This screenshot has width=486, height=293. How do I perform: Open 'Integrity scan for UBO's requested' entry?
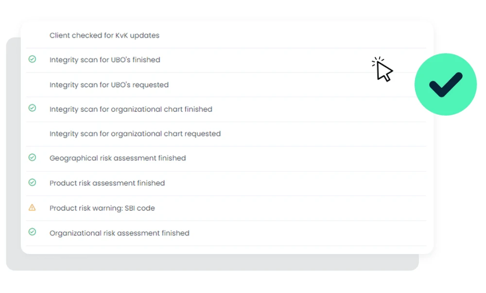[x=109, y=85]
